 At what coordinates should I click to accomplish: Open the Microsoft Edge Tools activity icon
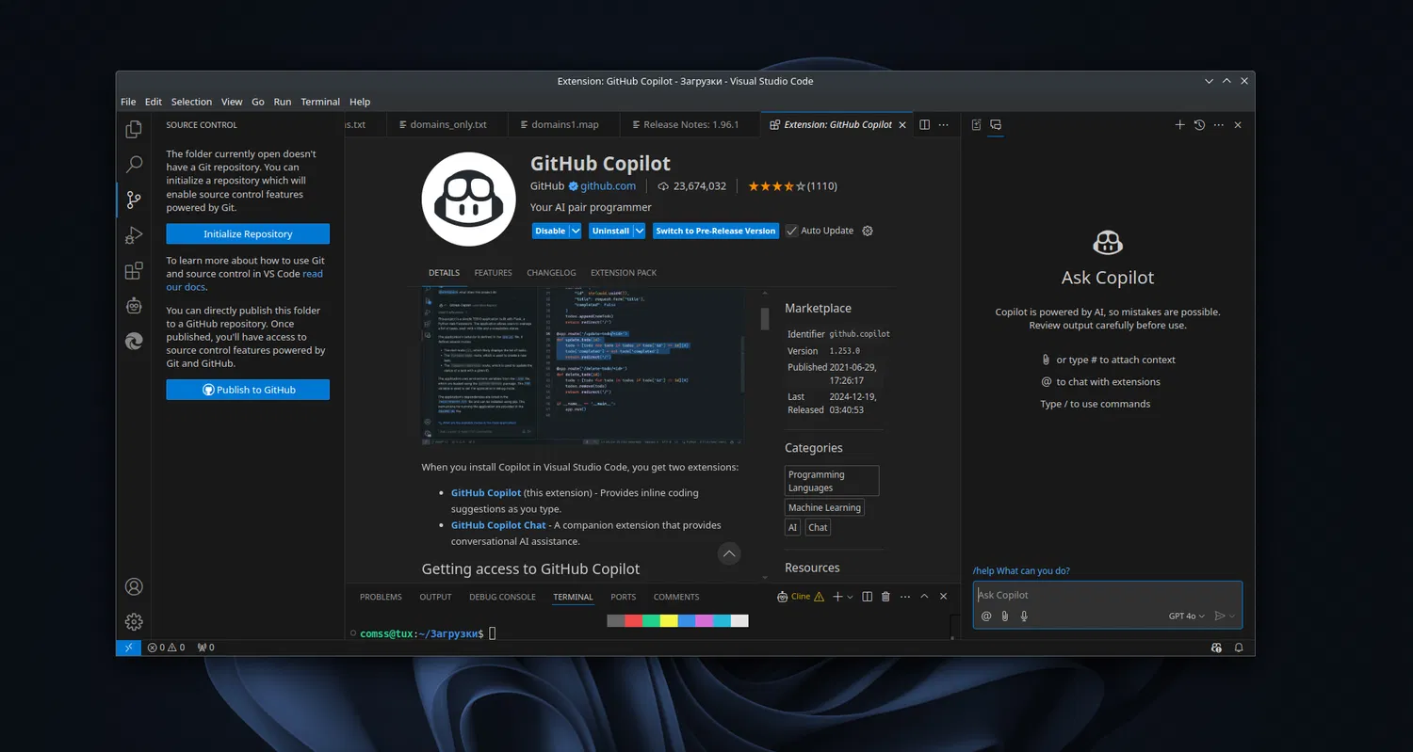coord(134,341)
